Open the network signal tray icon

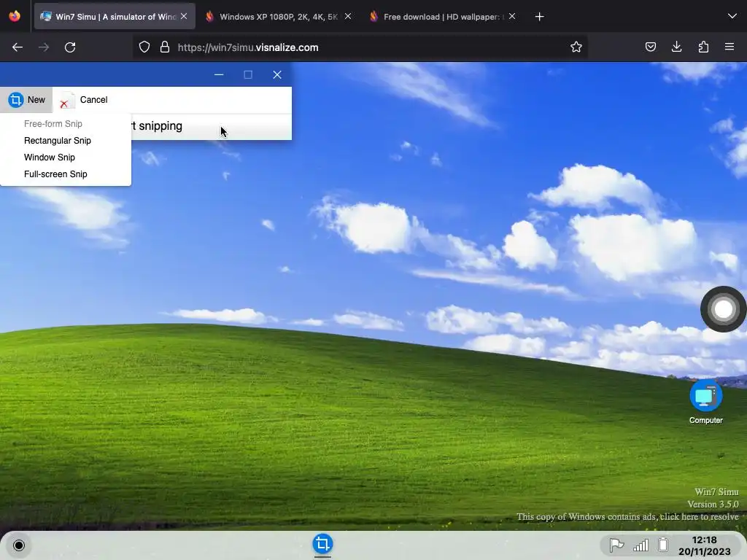pos(640,545)
